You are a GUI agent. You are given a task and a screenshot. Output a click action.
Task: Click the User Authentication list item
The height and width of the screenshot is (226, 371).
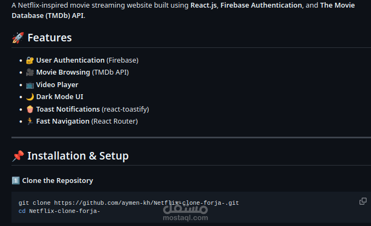[82, 60]
